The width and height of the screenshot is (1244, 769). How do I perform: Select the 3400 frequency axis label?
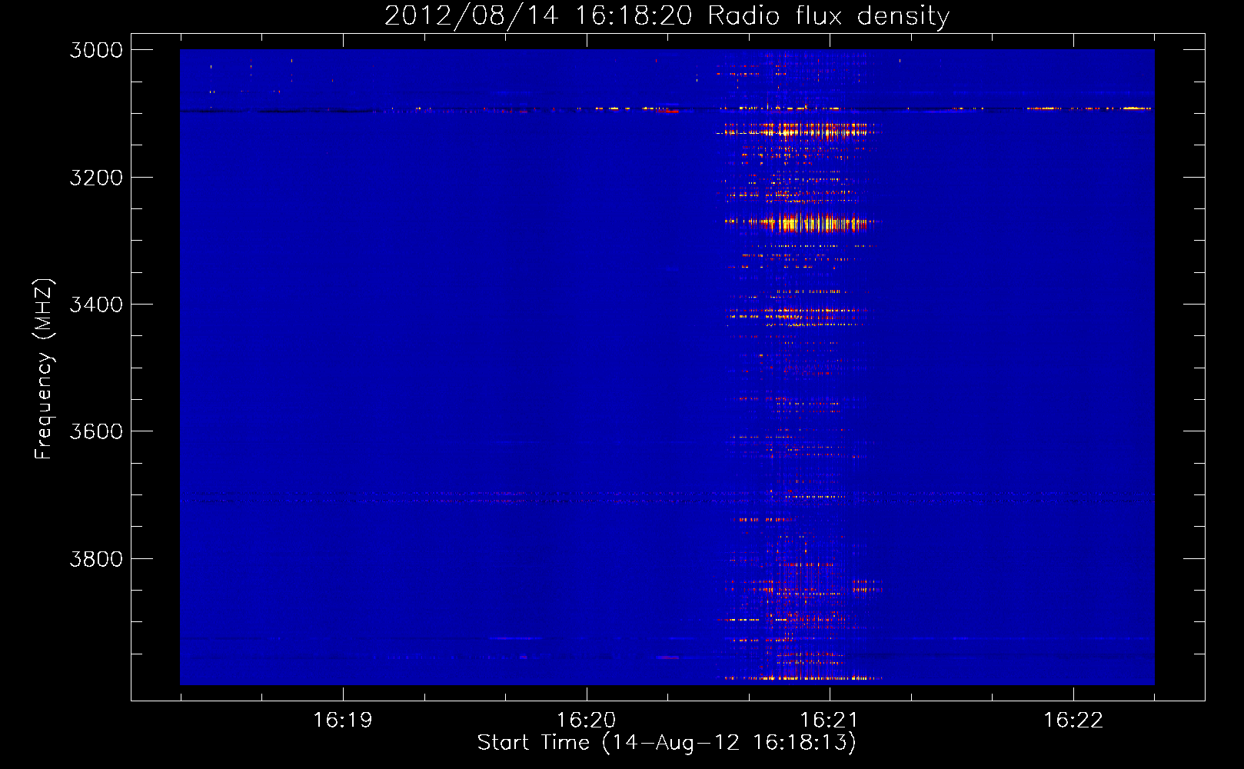pos(96,304)
